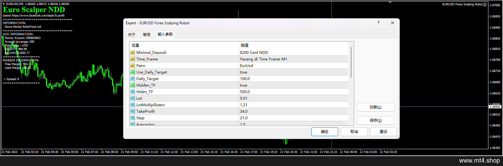Click the 加载(L) load button
The width and height of the screenshot is (503, 166).
click(376, 107)
